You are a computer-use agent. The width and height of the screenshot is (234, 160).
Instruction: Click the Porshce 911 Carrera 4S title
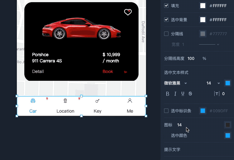[47, 58]
